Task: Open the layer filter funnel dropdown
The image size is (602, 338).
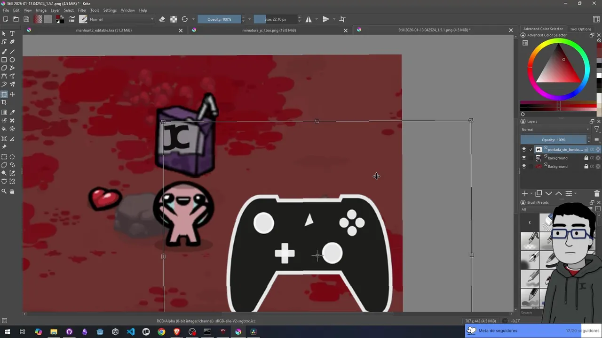Action: (x=597, y=130)
